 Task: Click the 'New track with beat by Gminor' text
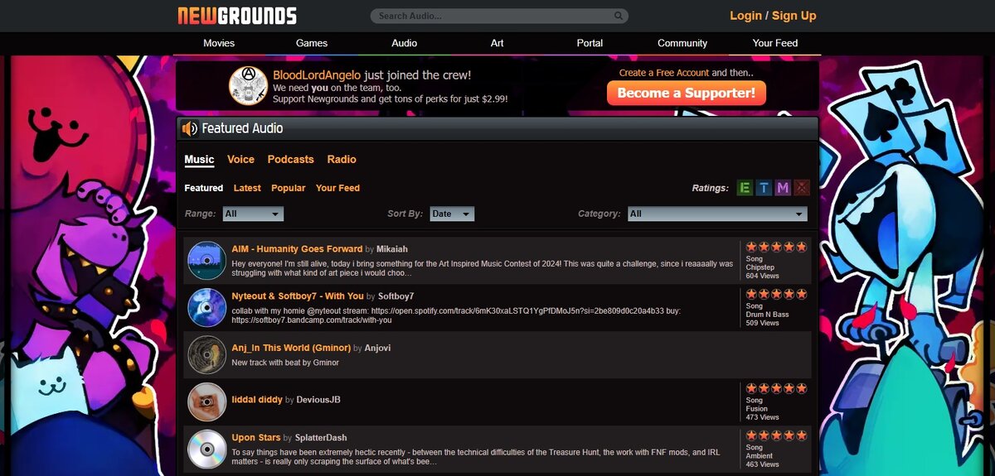tap(285, 363)
